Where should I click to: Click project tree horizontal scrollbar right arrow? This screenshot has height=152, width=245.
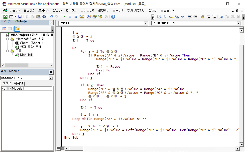[x=51, y=65]
